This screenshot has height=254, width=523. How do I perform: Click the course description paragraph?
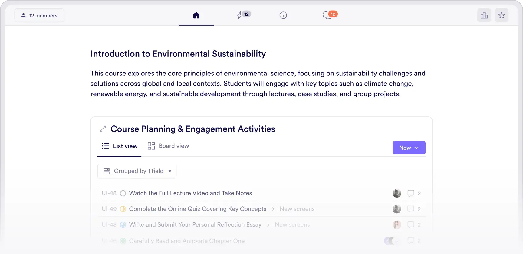(258, 84)
